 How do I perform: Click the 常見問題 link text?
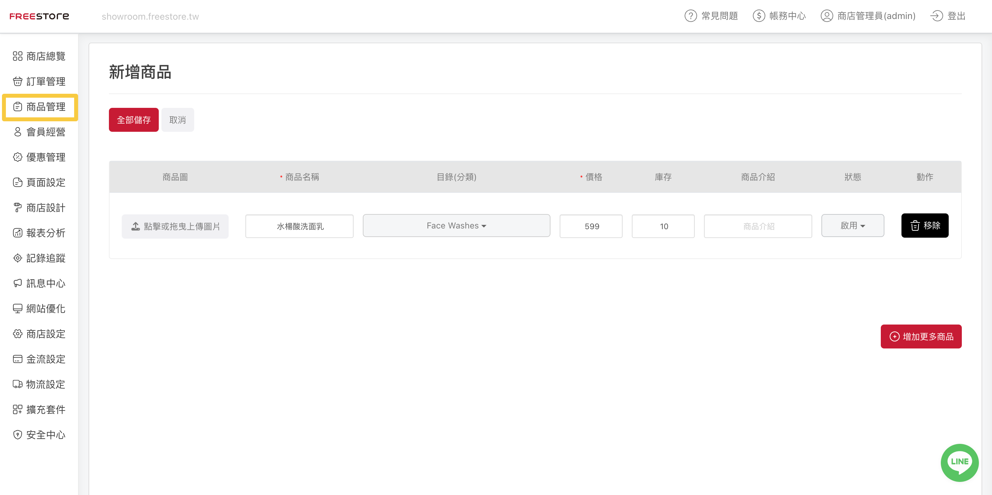pos(719,16)
